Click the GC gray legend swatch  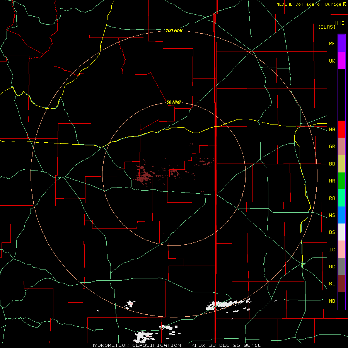[x=341, y=266]
